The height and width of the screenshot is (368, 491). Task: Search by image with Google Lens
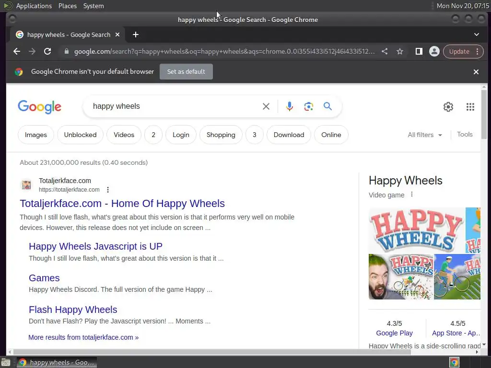pos(309,106)
